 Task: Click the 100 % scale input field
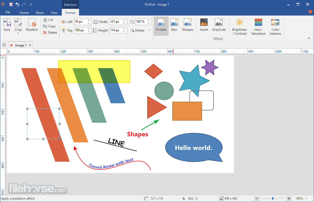pyautogui.click(x=141, y=22)
